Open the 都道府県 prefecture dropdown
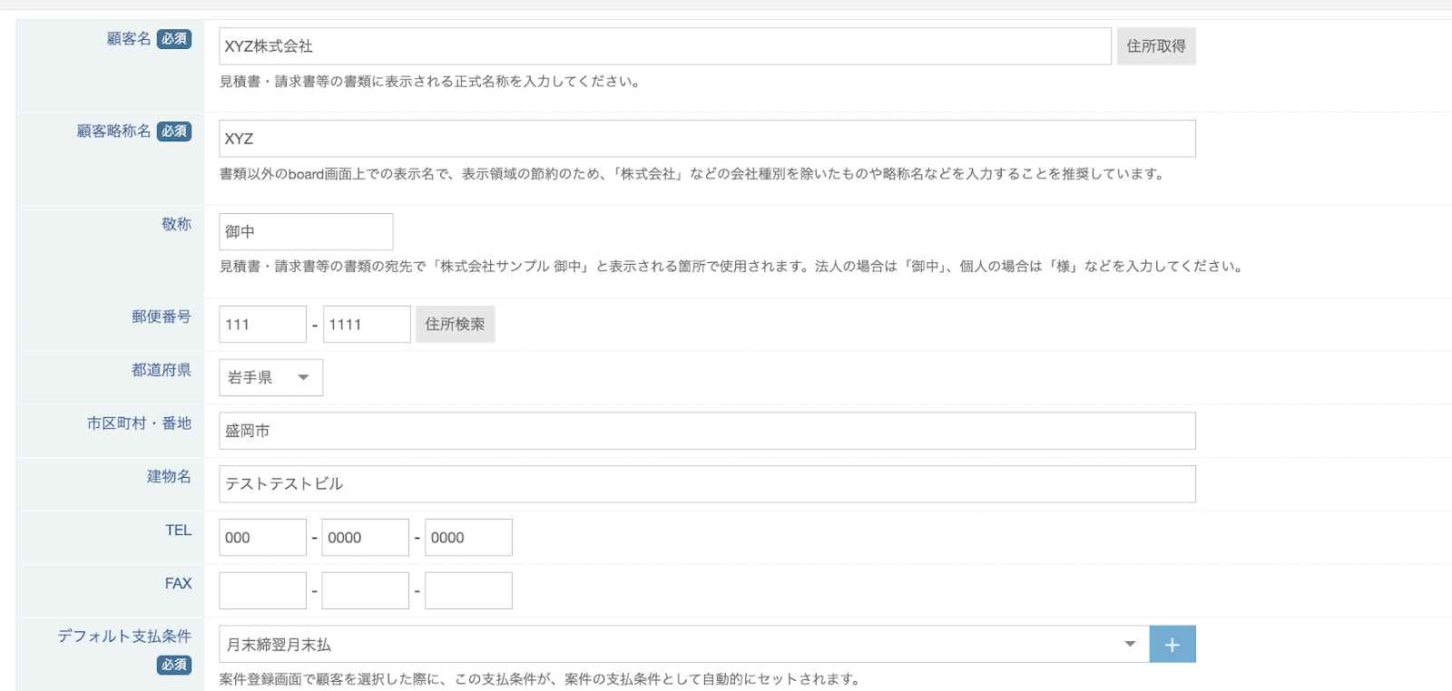1452x691 pixels. [x=270, y=377]
